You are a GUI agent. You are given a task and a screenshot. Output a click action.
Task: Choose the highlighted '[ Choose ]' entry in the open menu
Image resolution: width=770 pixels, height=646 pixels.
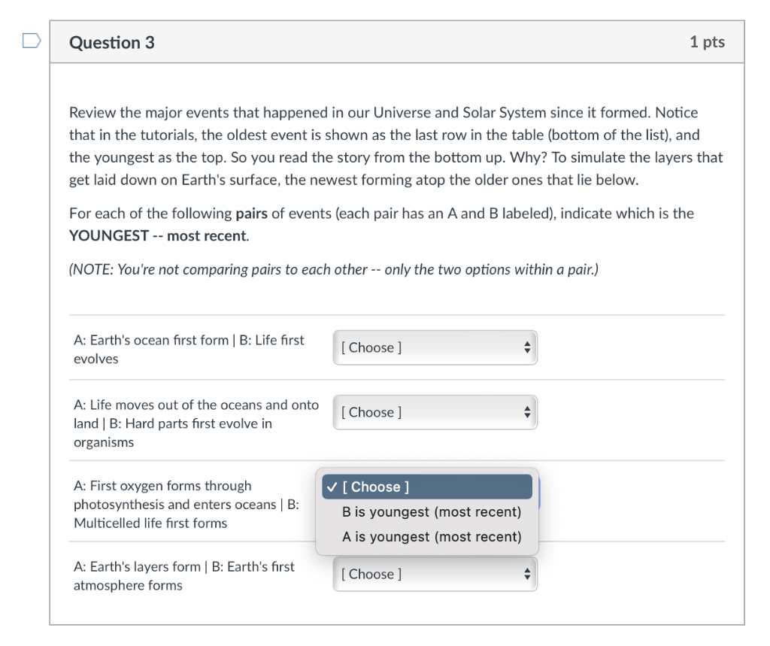click(427, 487)
